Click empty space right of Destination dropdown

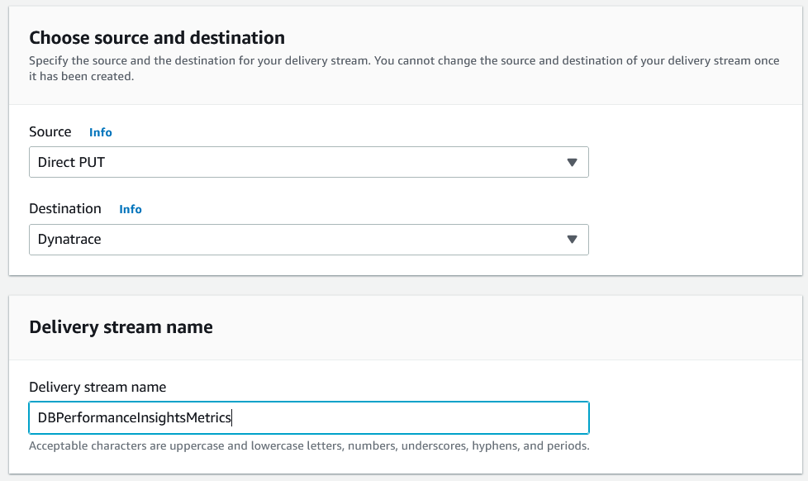pos(694,240)
